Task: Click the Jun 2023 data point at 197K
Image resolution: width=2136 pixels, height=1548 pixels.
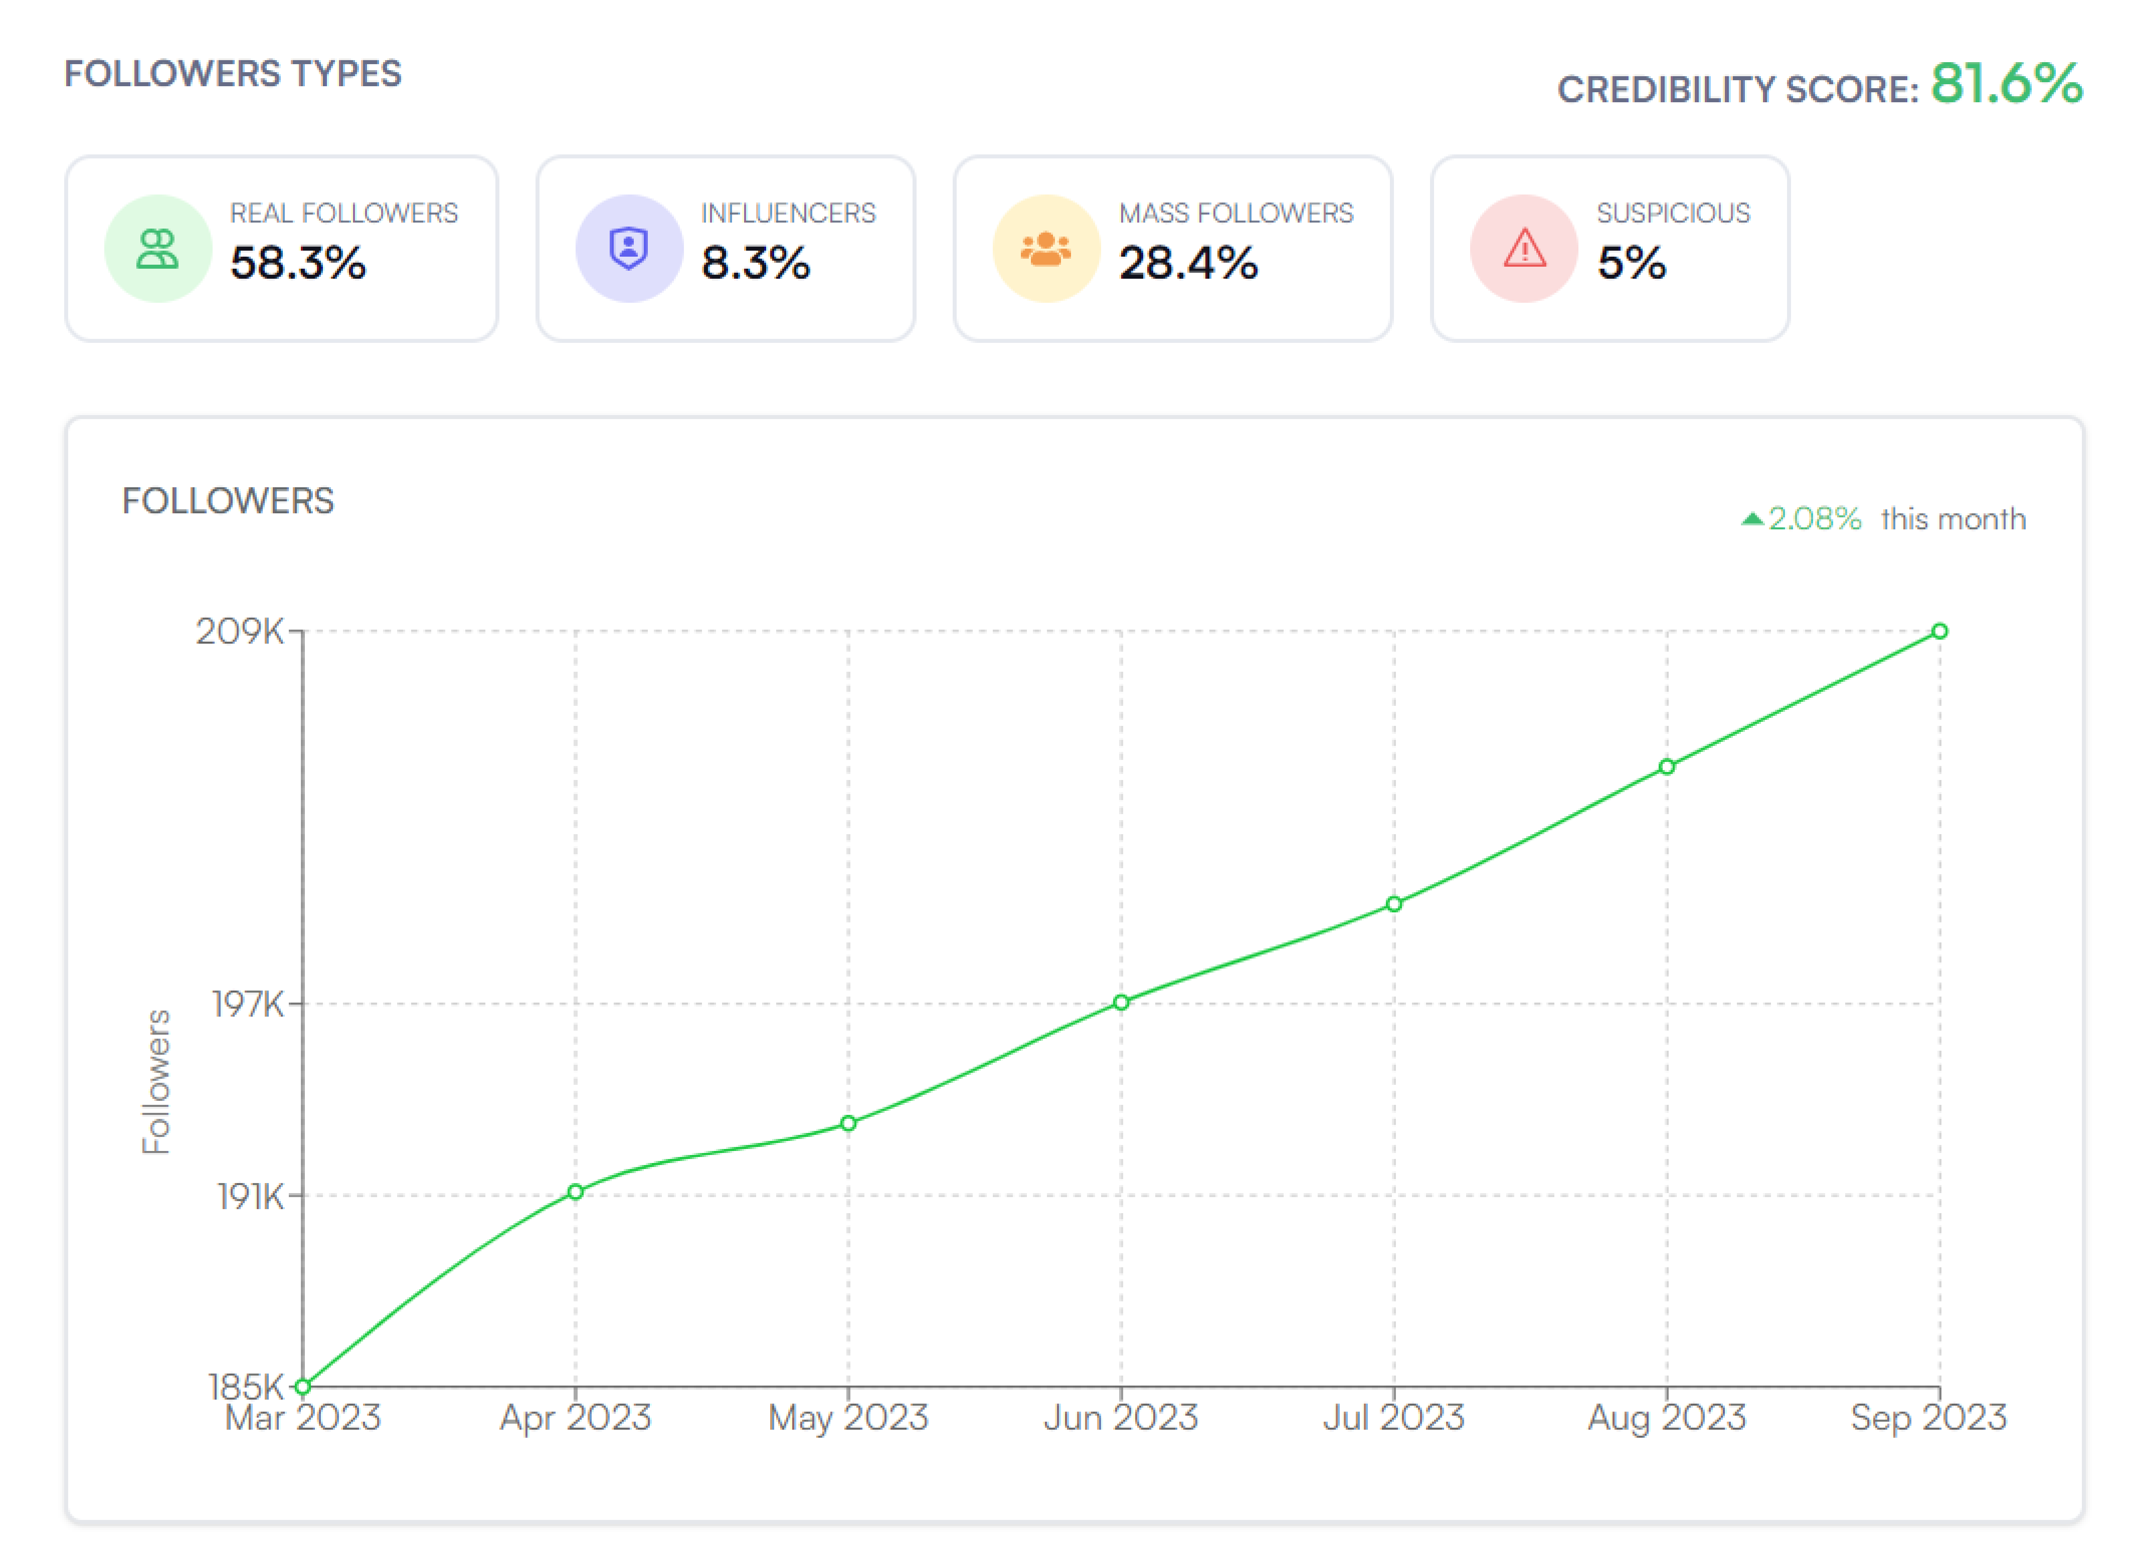Action: click(1121, 1003)
